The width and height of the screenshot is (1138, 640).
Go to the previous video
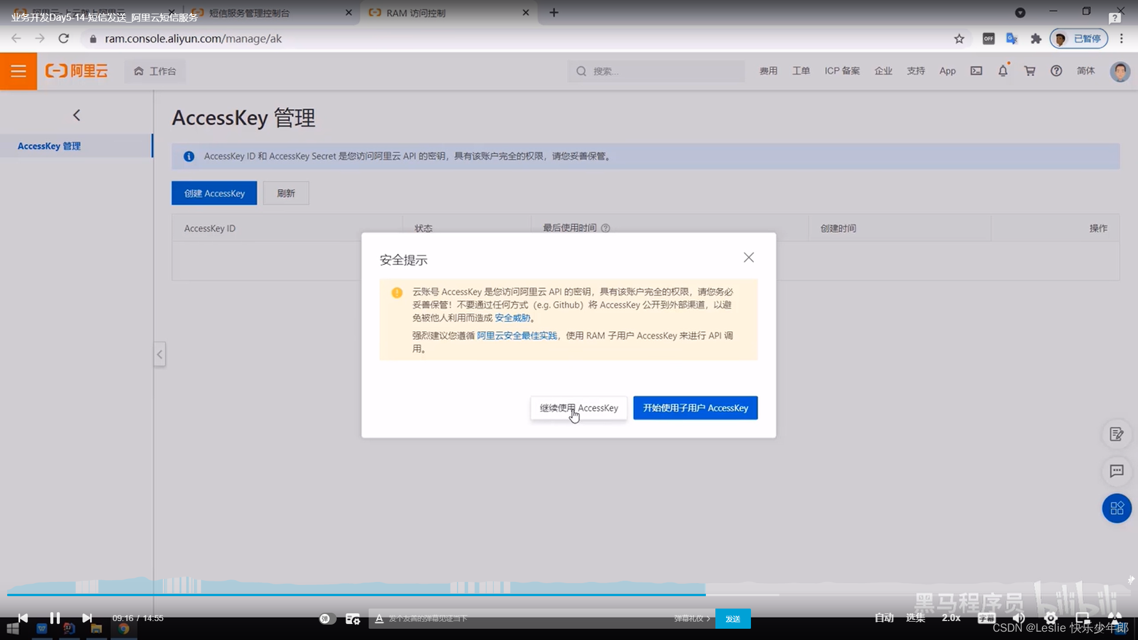click(x=23, y=618)
